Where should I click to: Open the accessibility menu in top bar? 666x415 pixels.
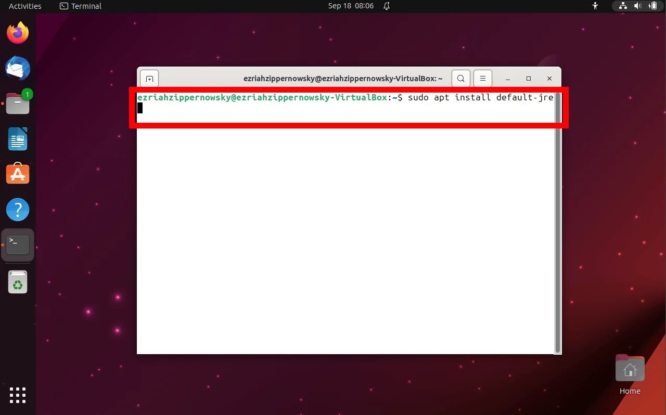(595, 6)
